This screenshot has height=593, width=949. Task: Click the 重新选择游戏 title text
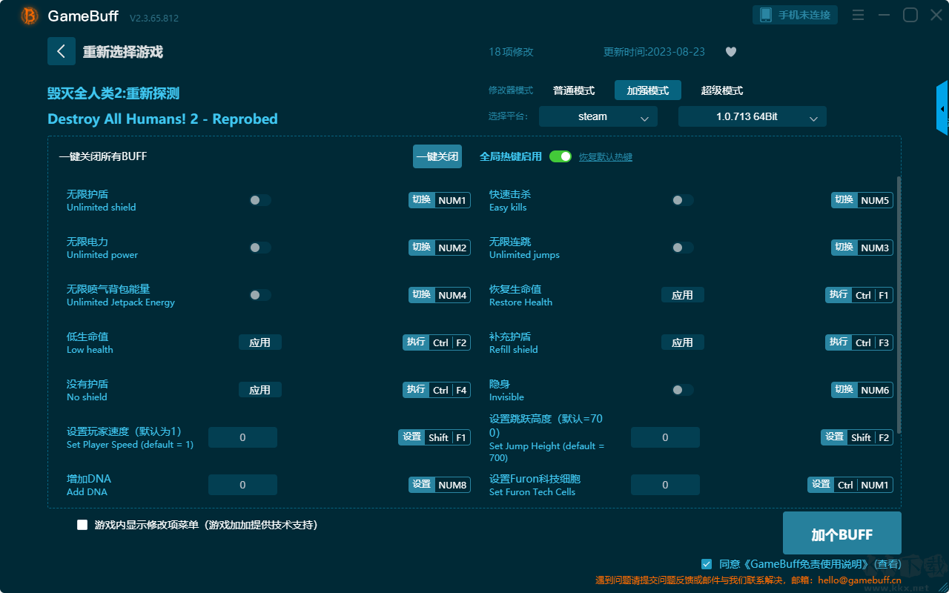[x=123, y=52]
